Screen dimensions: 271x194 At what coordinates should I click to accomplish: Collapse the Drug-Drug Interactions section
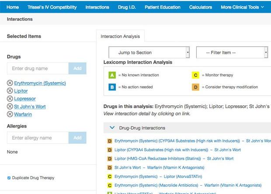click(x=112, y=128)
